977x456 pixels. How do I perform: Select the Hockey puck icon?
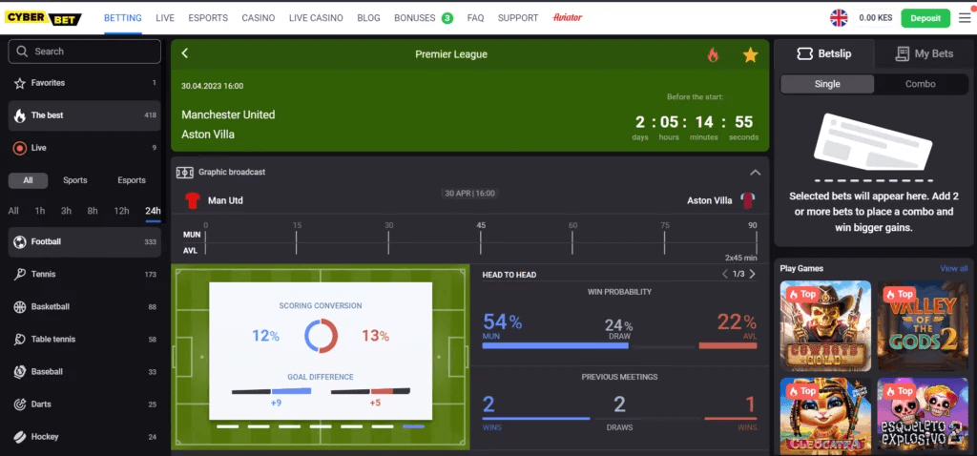(19, 437)
